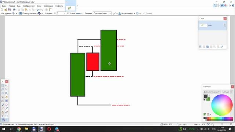Click the Undo arrow icon
Screen dimensions: 235x132
click(x=38, y=10)
